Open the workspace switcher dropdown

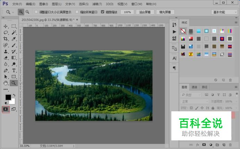tap(224, 12)
